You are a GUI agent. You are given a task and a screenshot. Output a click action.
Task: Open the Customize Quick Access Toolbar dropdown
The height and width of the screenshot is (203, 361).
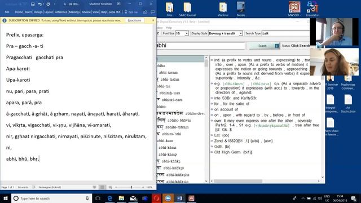coord(55,4)
